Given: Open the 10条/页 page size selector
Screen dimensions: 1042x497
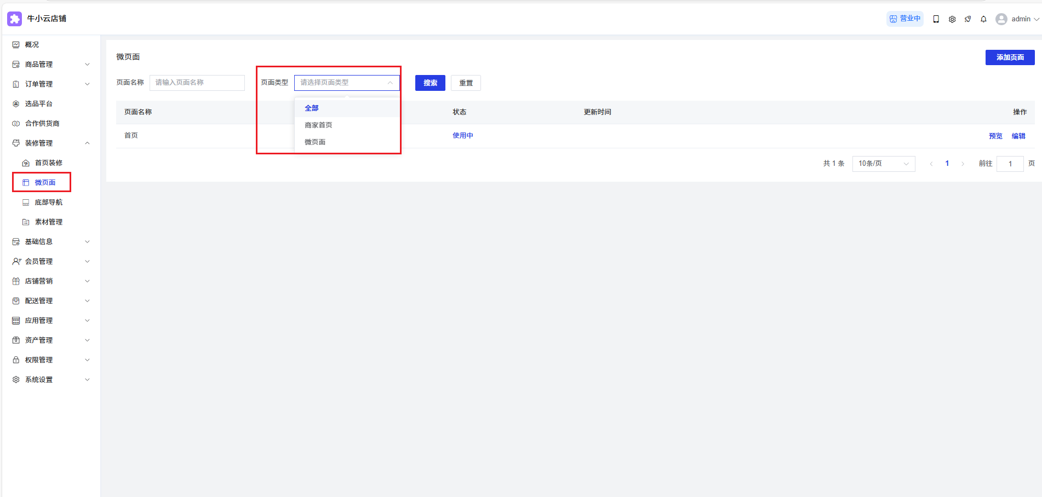Looking at the screenshot, I should pos(883,164).
